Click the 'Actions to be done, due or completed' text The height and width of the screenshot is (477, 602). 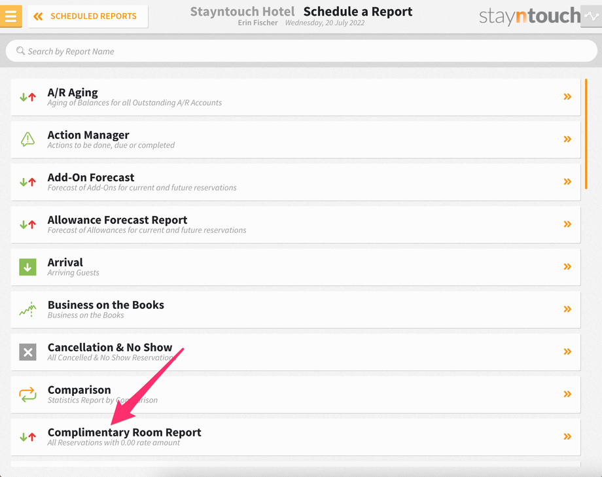point(111,145)
